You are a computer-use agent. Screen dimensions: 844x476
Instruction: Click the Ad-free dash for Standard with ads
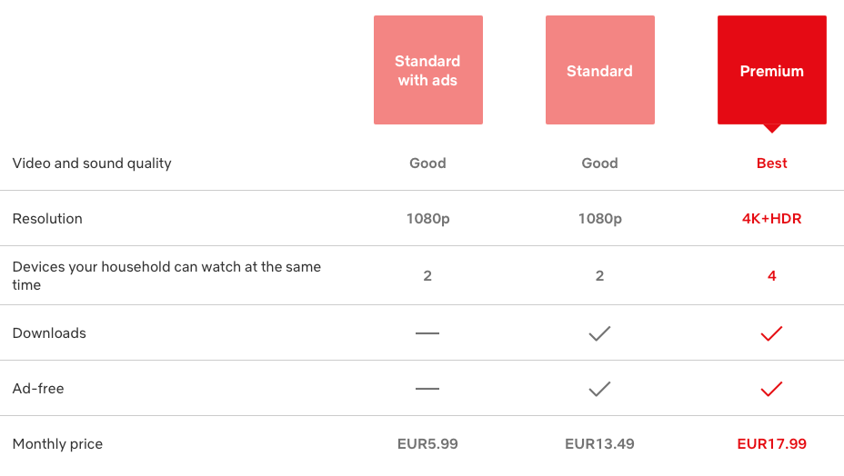[x=427, y=389]
